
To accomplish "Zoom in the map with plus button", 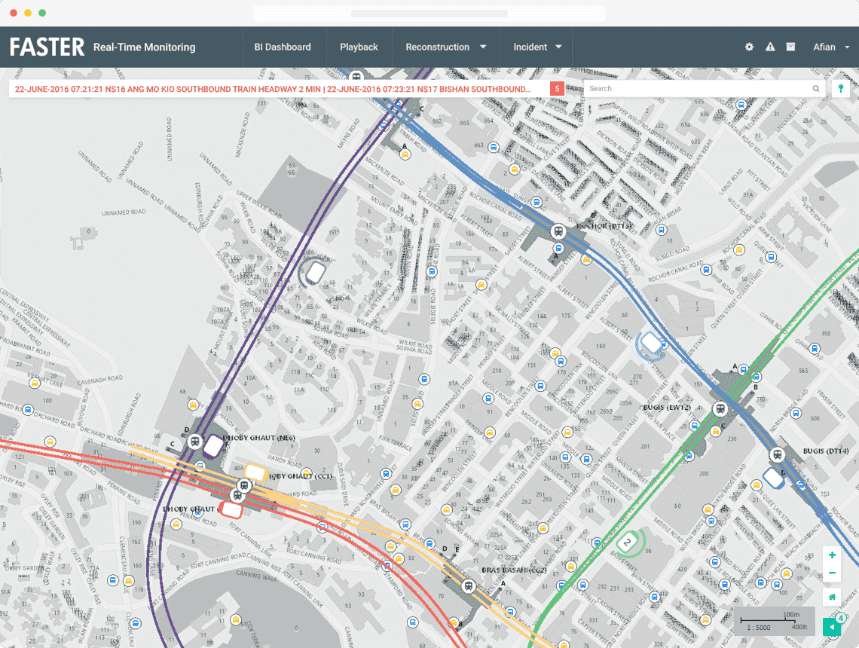I will (x=832, y=555).
